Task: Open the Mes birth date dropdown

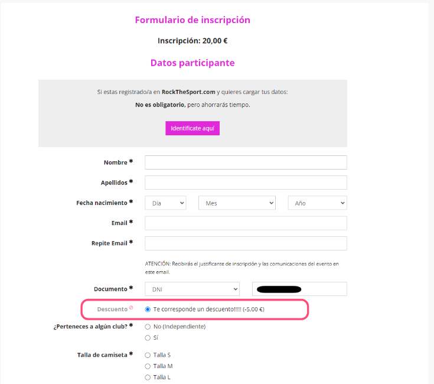Action: coord(237,203)
